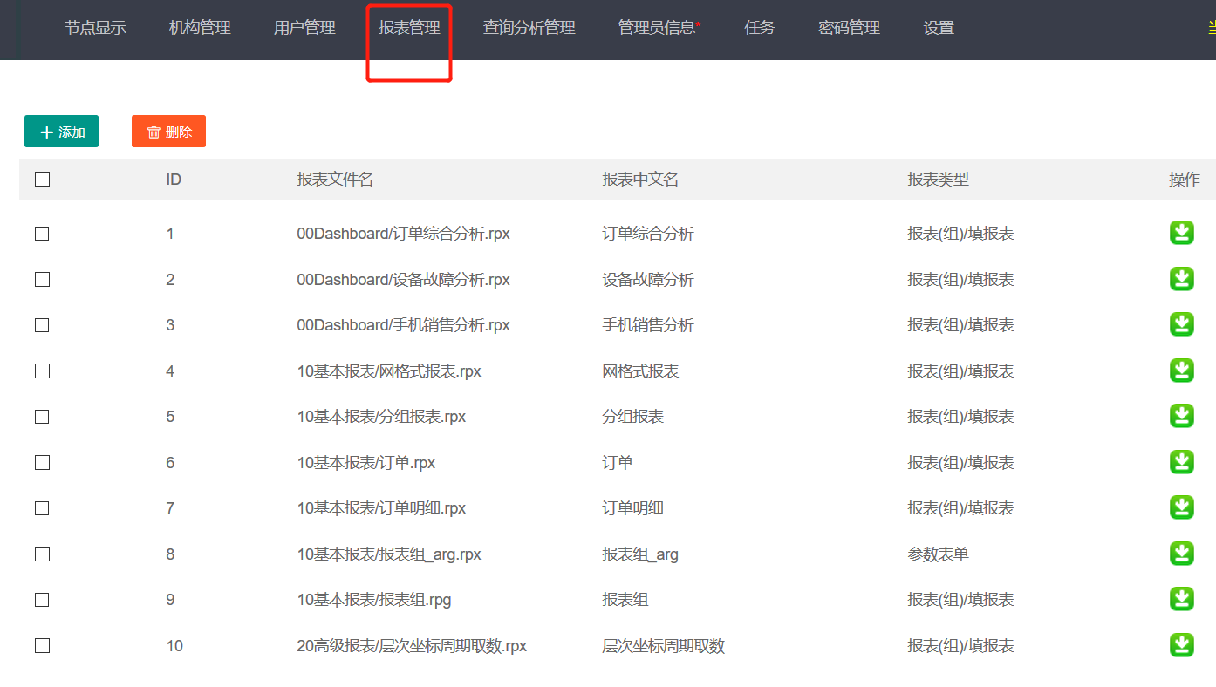Click Chinese name cell 层次坐标周期取数
1216x687 pixels.
click(663, 646)
